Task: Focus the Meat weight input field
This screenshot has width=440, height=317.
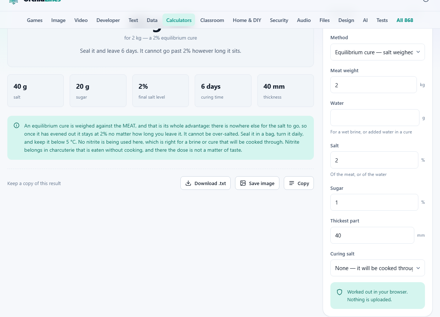Action: pos(373,85)
